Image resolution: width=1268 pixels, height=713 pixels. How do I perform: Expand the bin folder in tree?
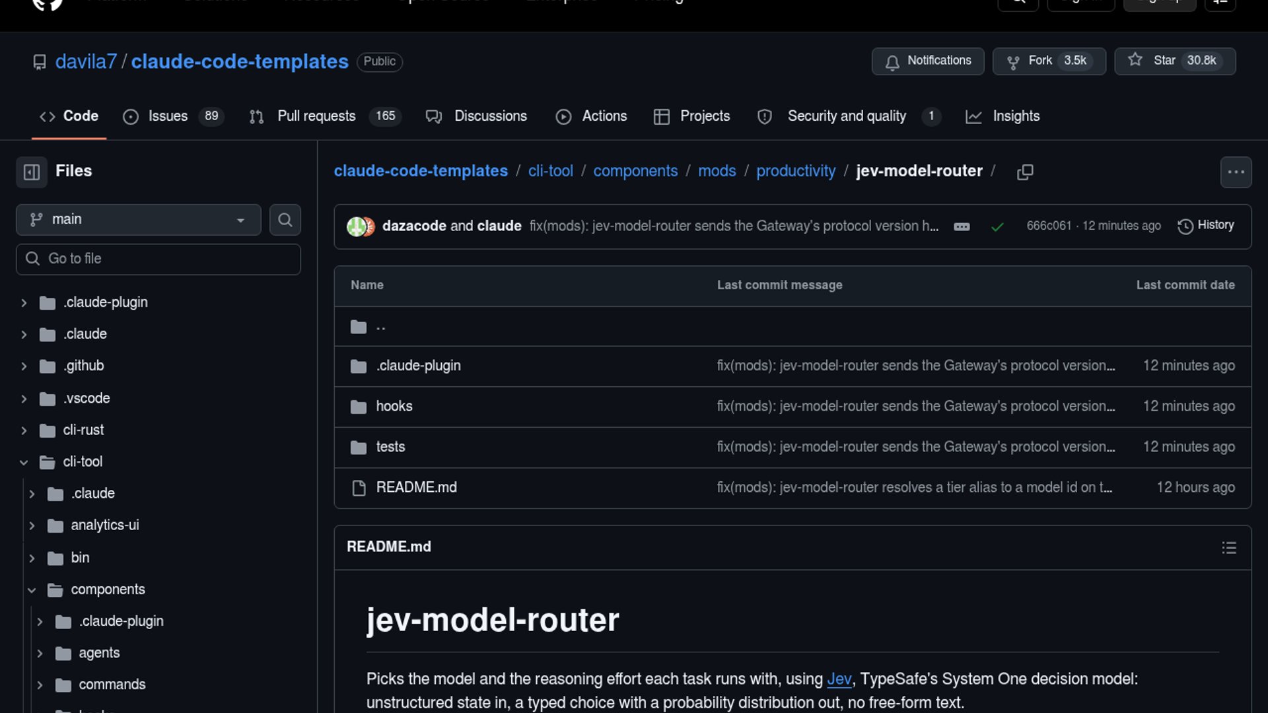(x=32, y=558)
